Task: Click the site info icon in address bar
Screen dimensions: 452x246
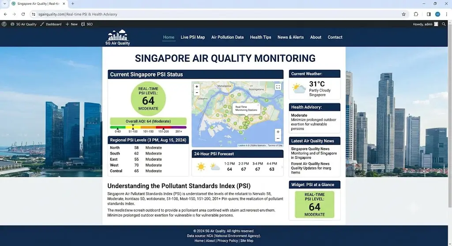Action: [x=34, y=14]
